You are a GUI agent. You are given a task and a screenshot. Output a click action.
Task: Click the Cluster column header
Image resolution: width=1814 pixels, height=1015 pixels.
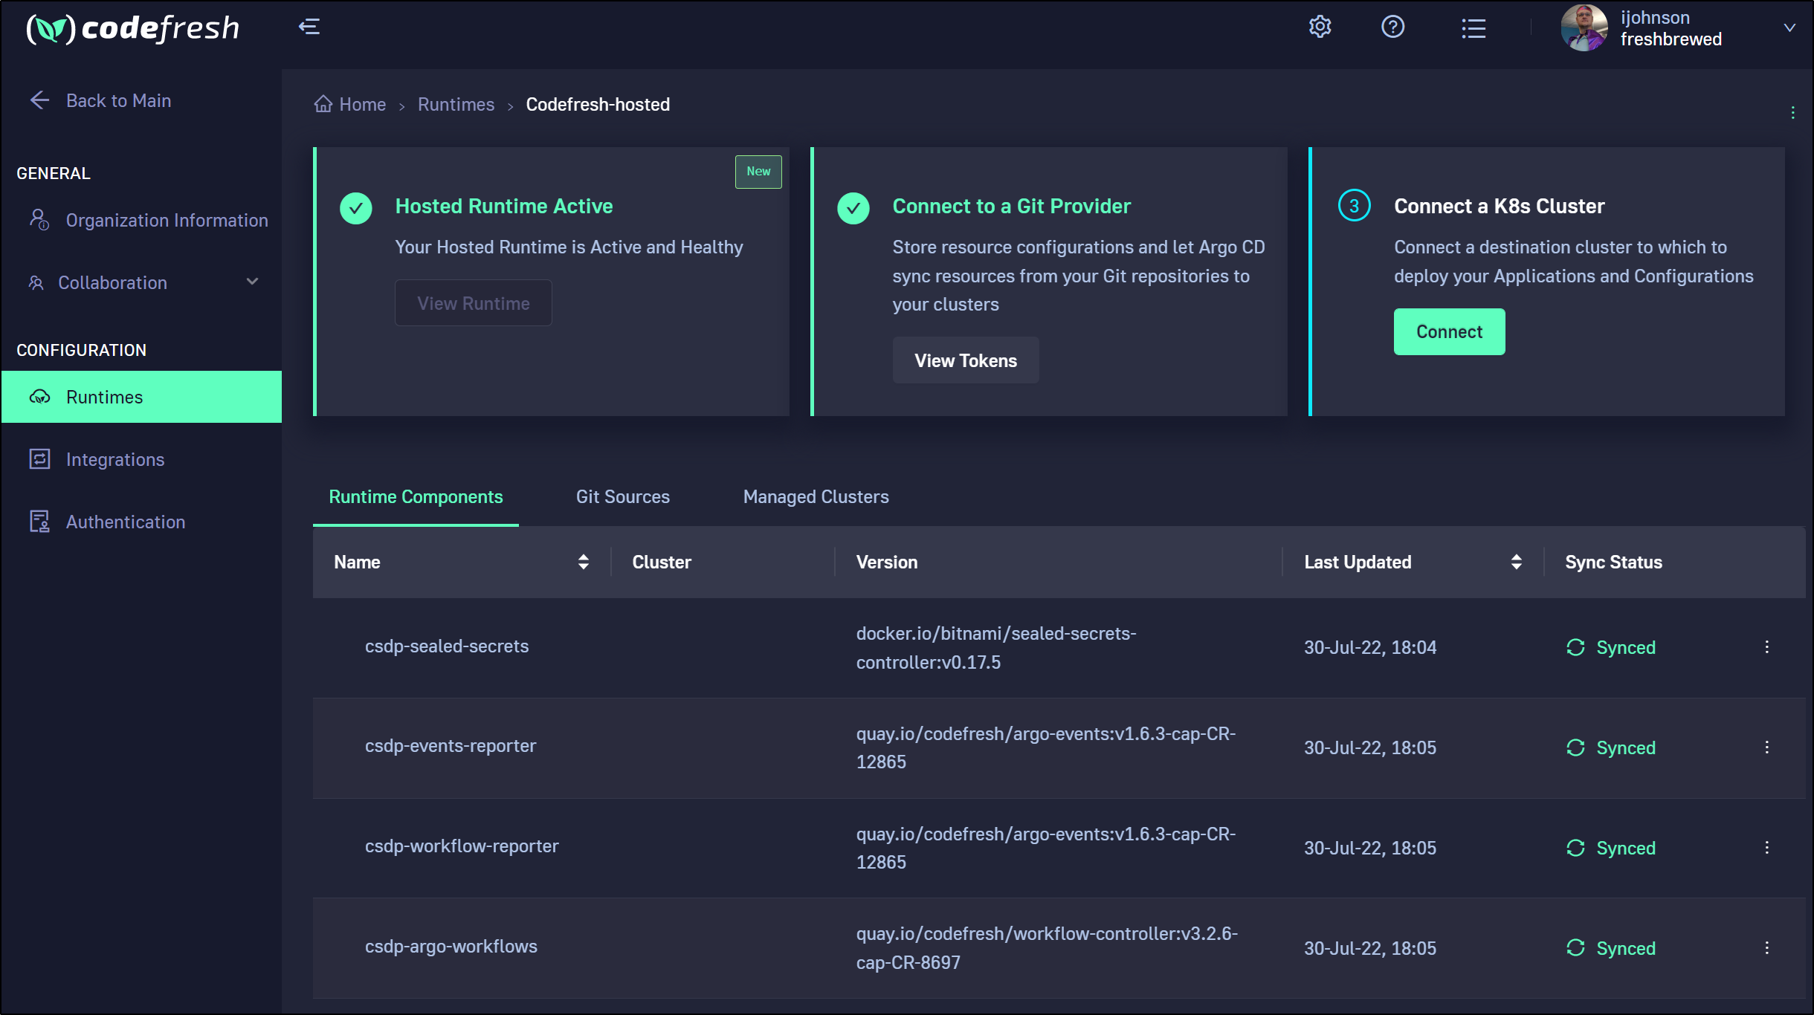(662, 562)
